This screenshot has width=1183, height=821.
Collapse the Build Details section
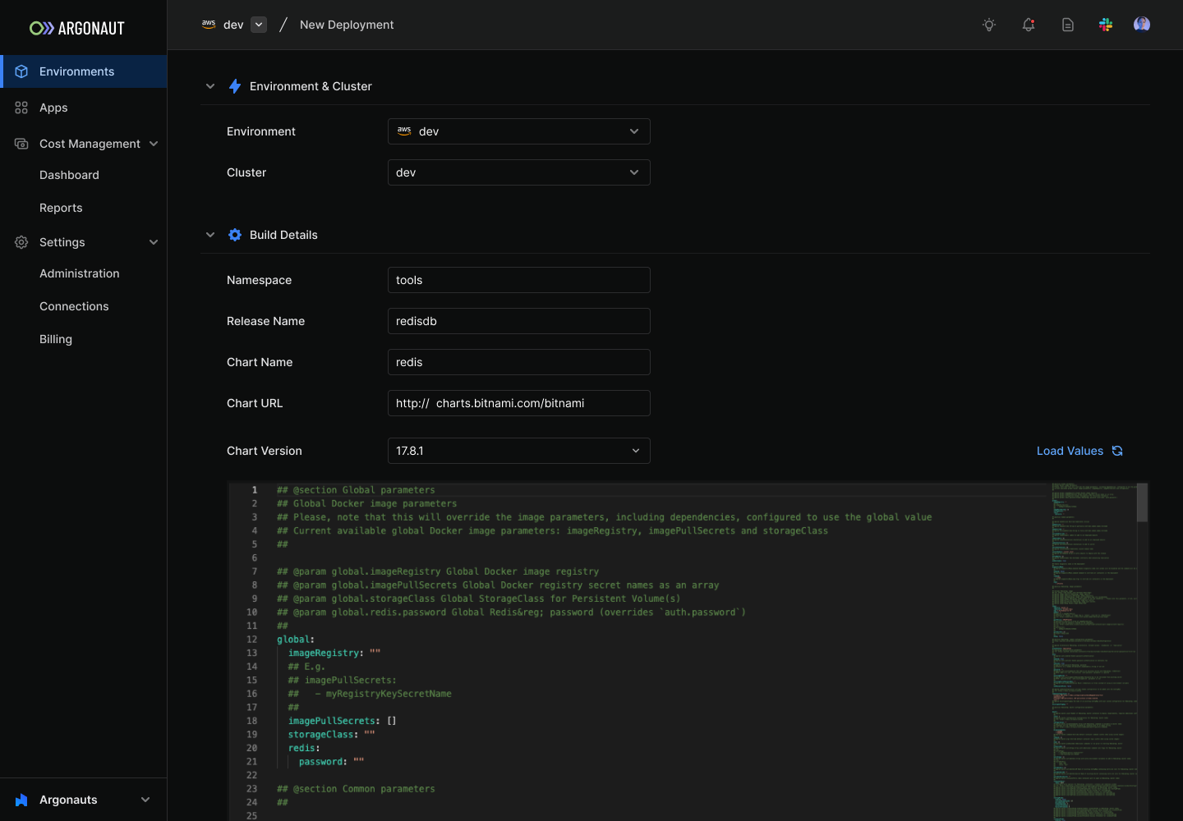(210, 234)
